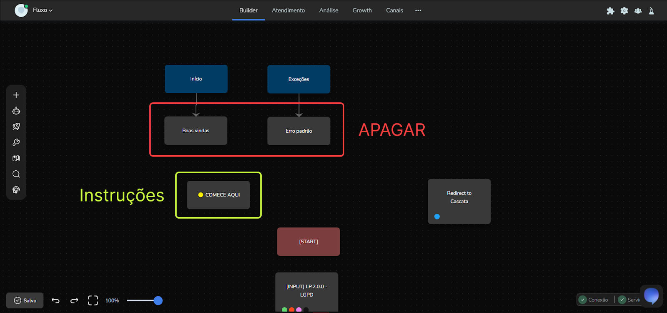667x313 pixels.
Task: Click the flask icon in top bar
Action: pos(651,11)
